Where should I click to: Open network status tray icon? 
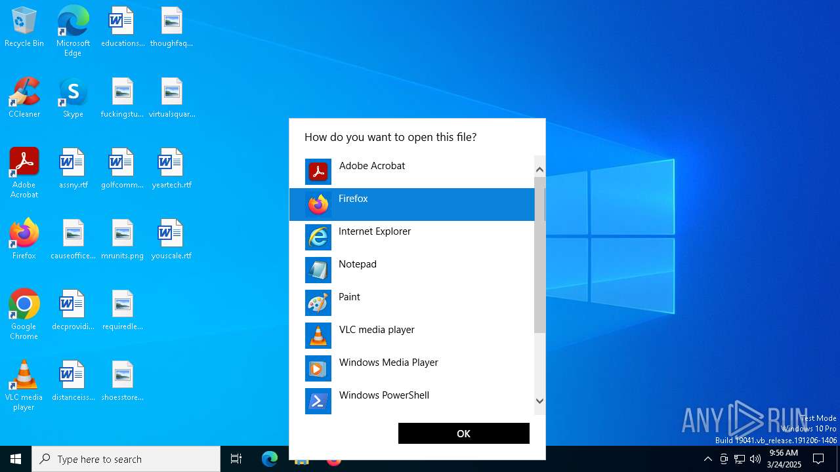point(740,459)
